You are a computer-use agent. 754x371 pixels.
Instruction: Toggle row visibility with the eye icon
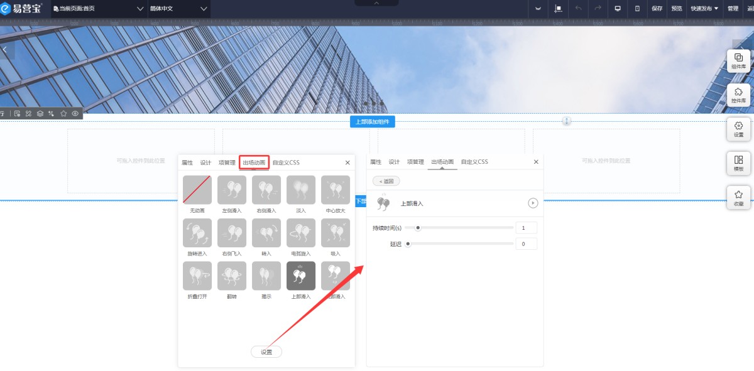75,114
